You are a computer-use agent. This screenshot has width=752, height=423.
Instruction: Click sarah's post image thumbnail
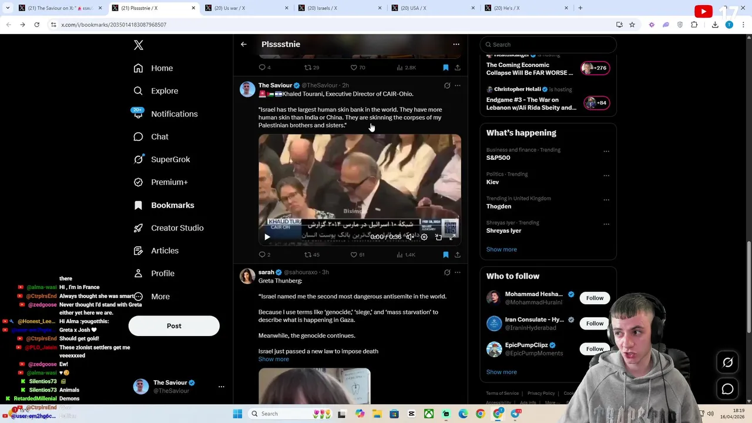[314, 386]
